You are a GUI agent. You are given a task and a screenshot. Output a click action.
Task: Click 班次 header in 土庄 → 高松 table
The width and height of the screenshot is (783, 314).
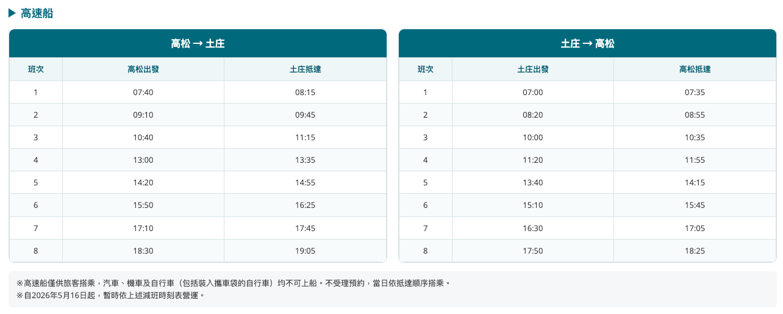pos(426,70)
